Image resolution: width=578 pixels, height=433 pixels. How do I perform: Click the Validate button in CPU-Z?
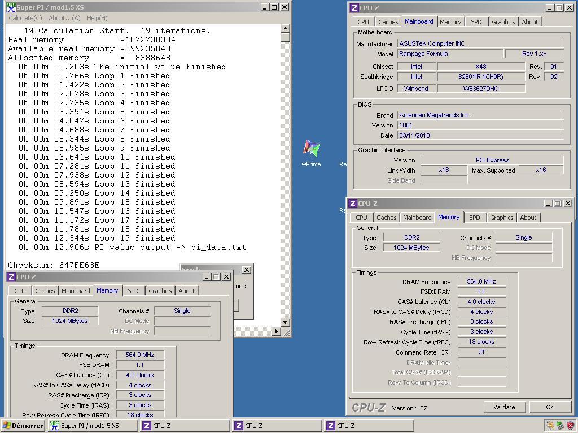pos(504,407)
